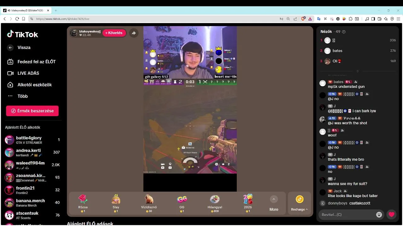
Task: Click message "Rise looks like kage but taller"
Action: (x=353, y=196)
